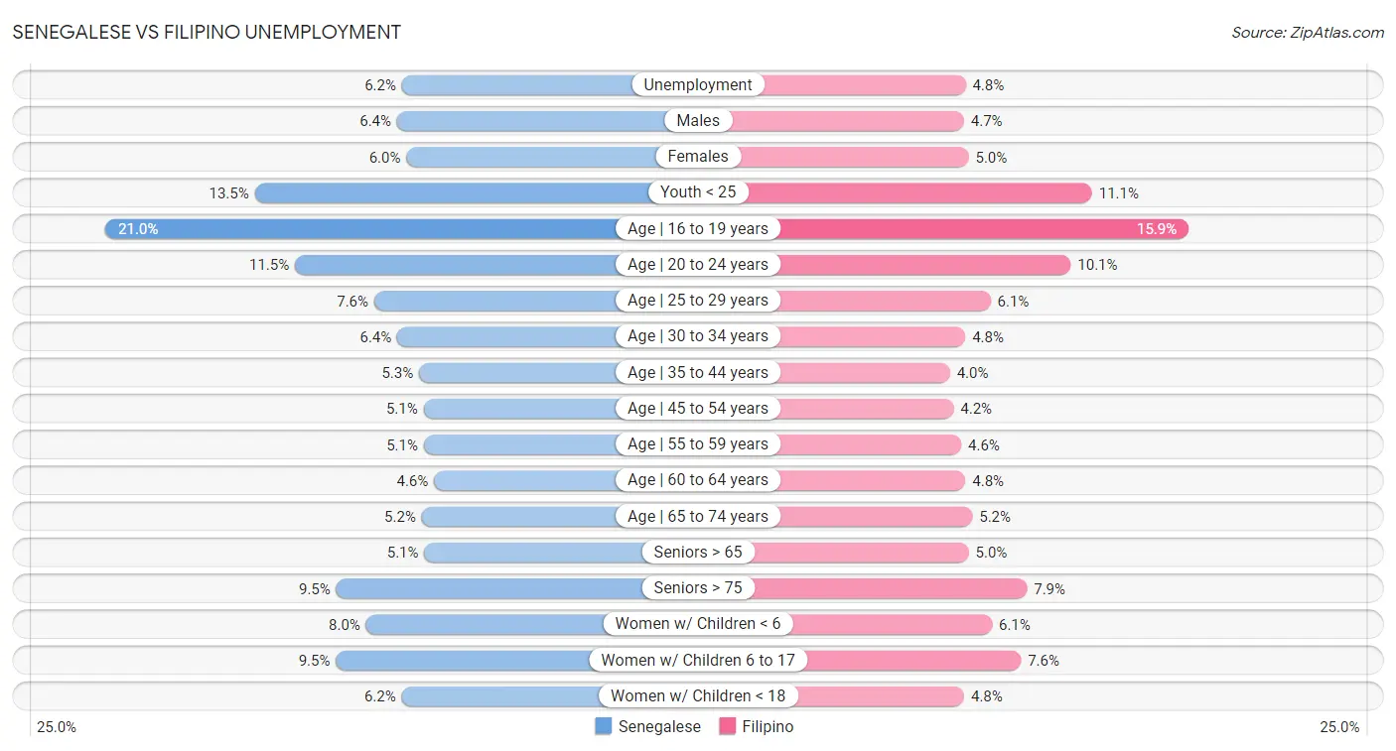Select the Filipino 11.1% Youth bar

tap(918, 192)
